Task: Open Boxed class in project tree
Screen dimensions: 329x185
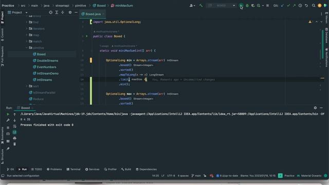Action: point(41,54)
